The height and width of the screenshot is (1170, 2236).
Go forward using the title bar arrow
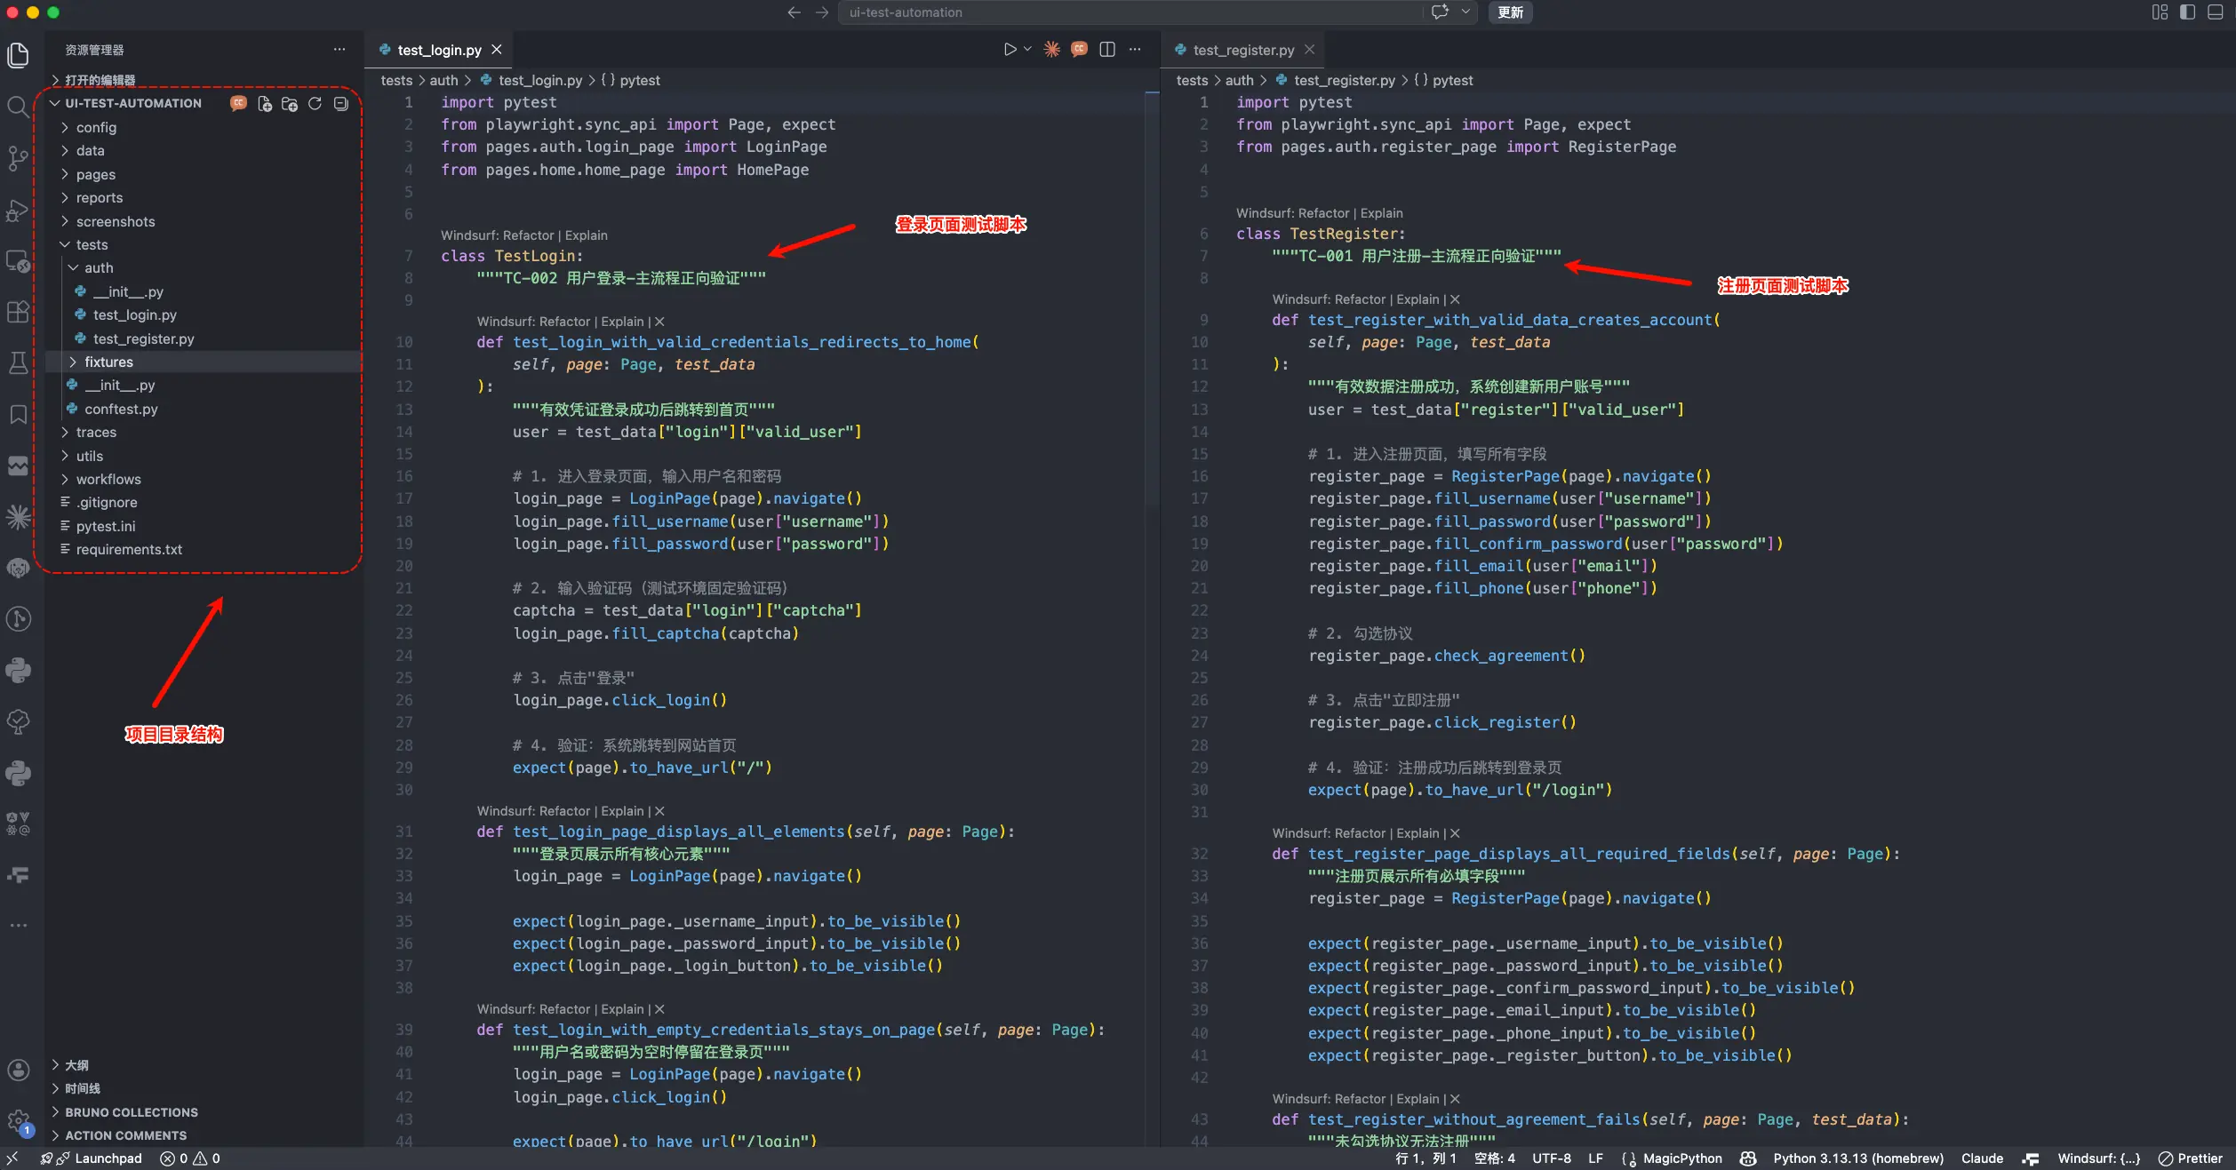click(x=822, y=12)
